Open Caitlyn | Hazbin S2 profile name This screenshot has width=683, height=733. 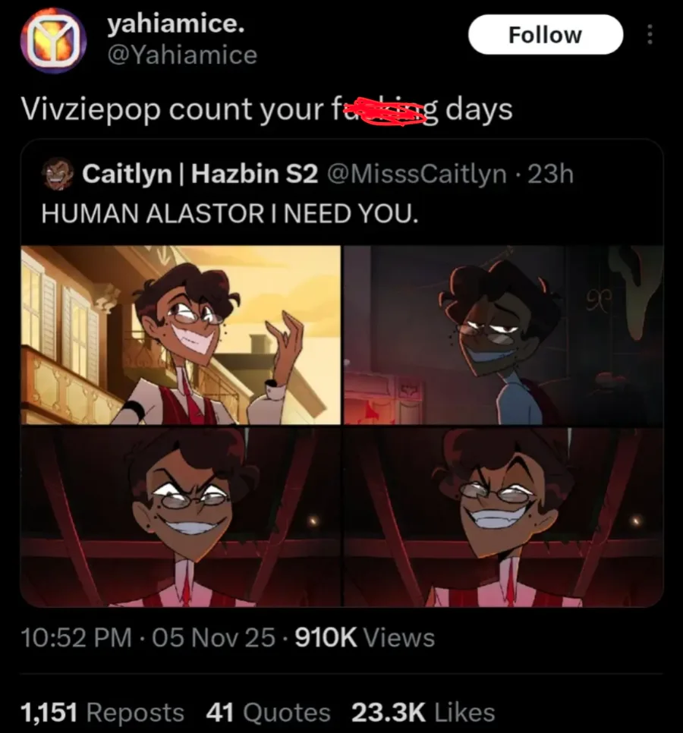(x=200, y=175)
